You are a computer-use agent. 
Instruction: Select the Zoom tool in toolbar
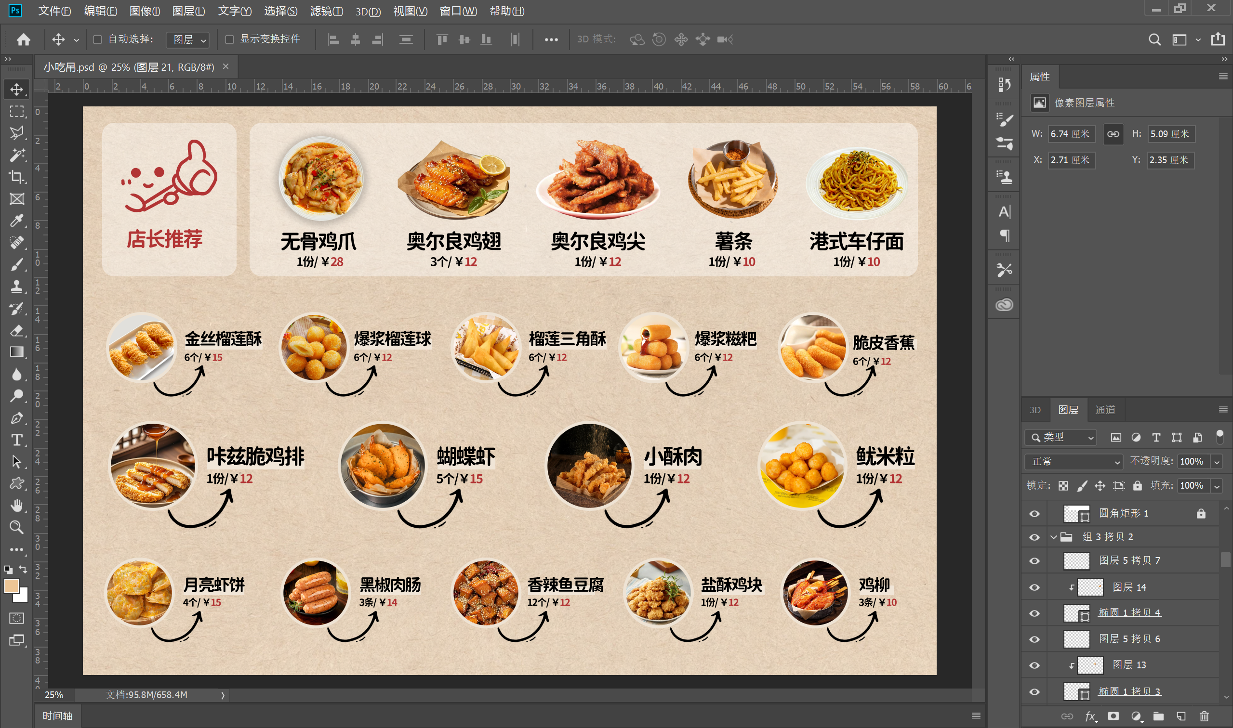click(17, 527)
